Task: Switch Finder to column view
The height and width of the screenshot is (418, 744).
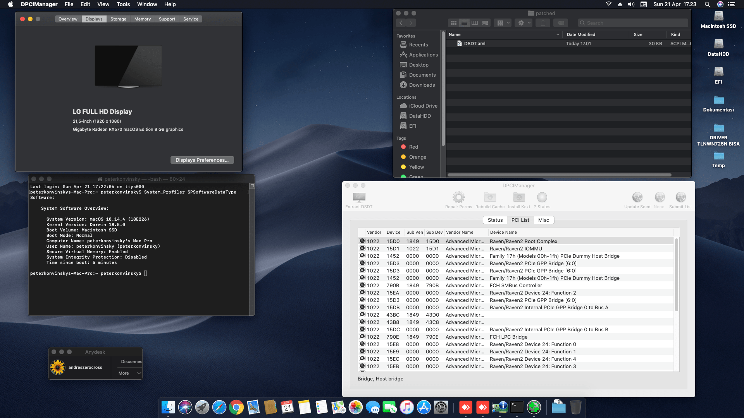Action: [475, 23]
